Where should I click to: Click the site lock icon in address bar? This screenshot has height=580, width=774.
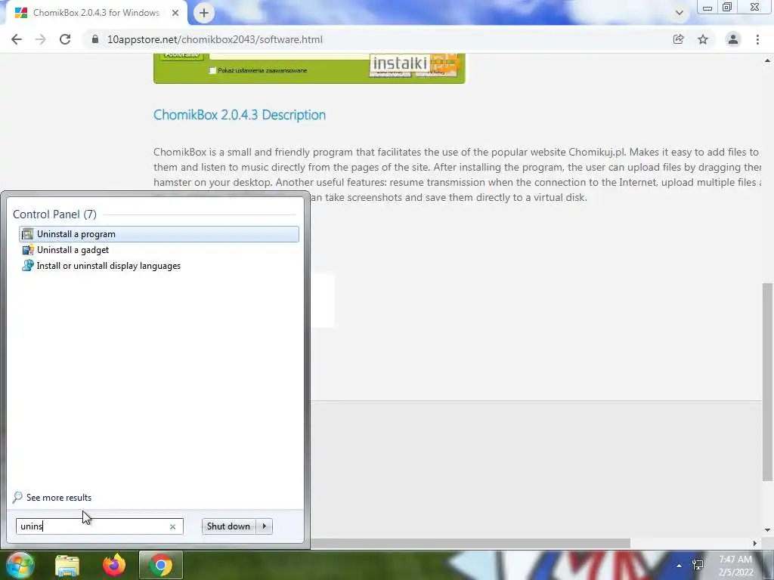click(95, 39)
